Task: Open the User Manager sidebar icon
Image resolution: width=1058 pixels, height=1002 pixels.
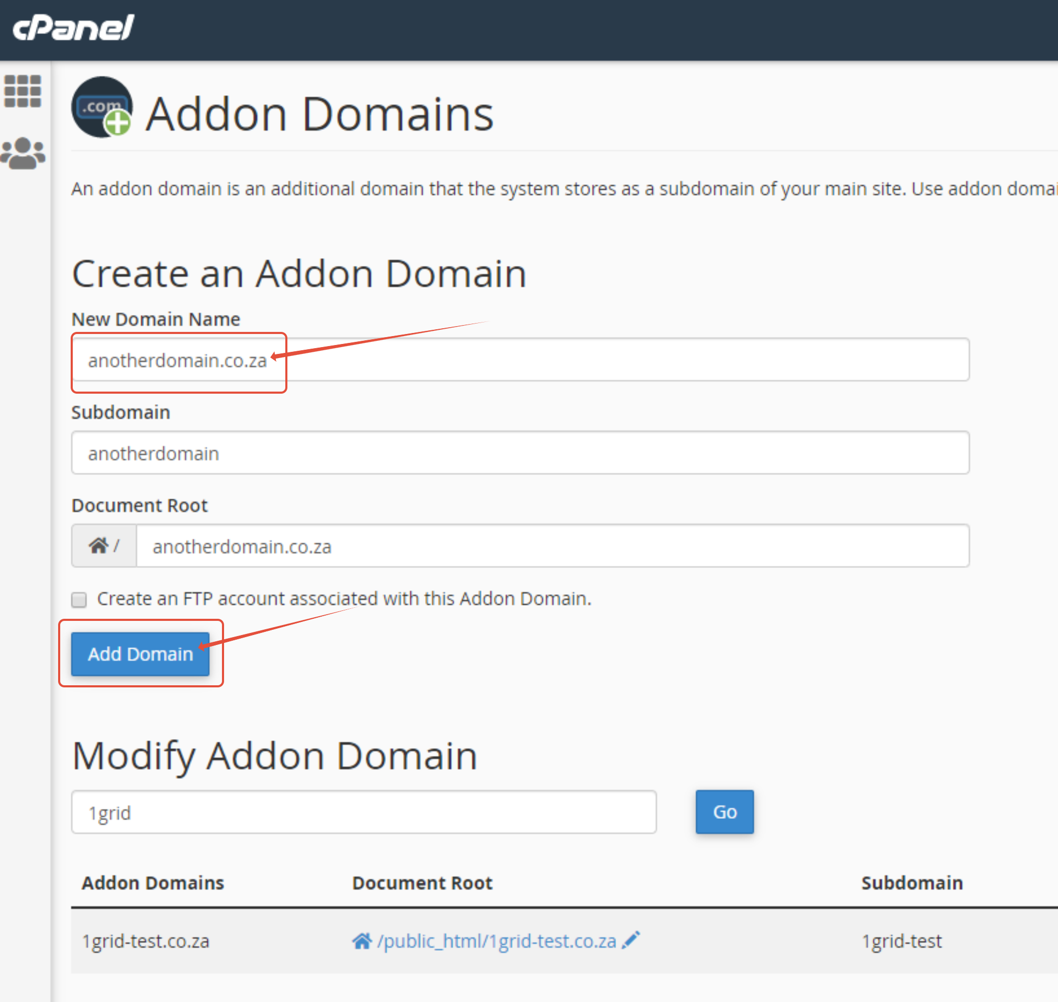Action: coord(23,153)
